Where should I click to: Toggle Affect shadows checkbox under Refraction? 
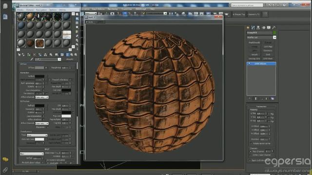(x=43, y=120)
